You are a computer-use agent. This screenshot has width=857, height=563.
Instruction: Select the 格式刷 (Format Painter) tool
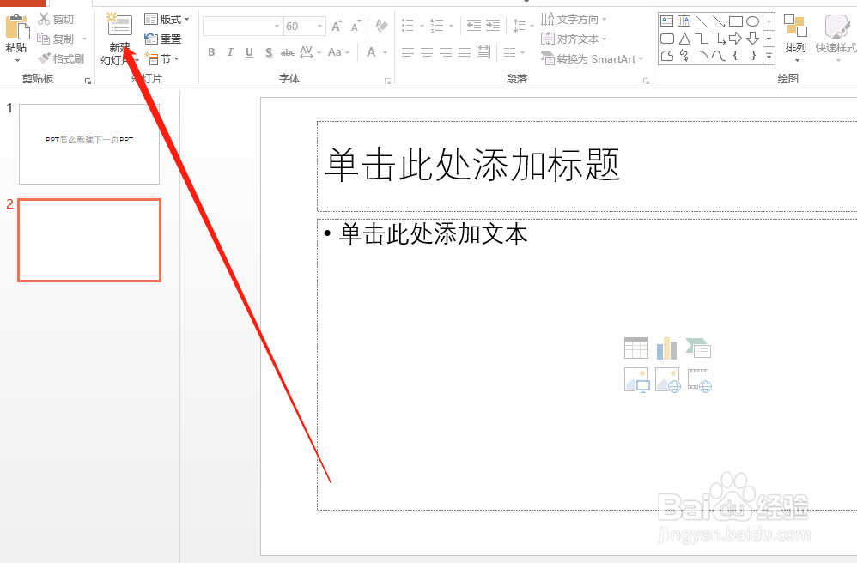point(61,58)
